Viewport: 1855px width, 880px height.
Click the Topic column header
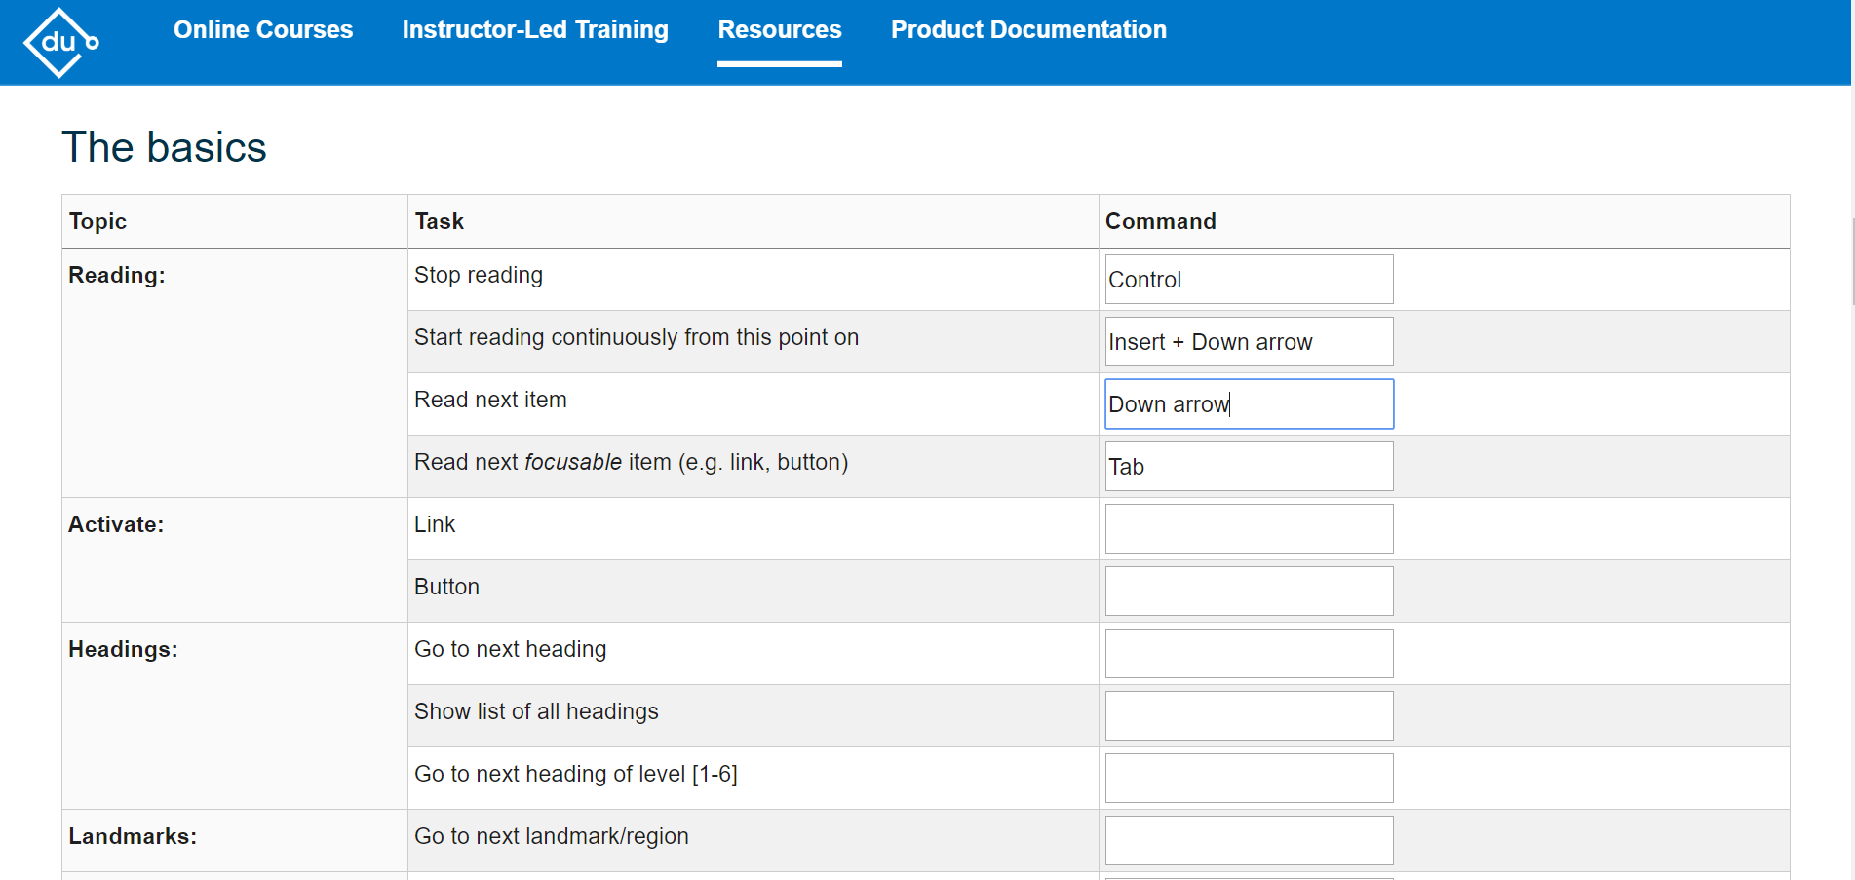click(x=97, y=221)
